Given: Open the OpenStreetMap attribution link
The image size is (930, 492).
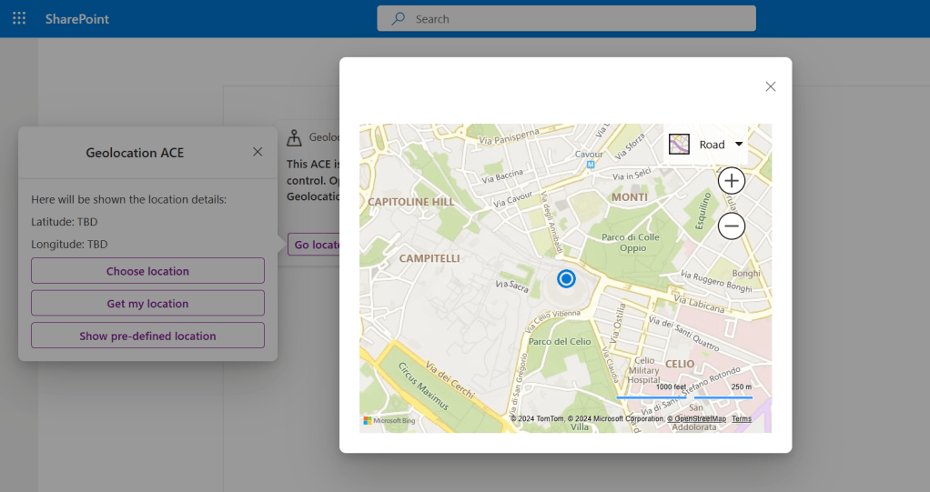Looking at the screenshot, I should point(696,419).
